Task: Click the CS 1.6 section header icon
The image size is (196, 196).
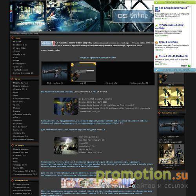Action: click(13, 79)
